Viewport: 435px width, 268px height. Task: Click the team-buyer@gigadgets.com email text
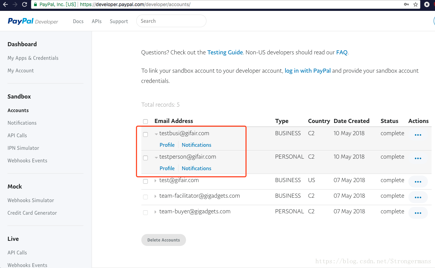(195, 212)
